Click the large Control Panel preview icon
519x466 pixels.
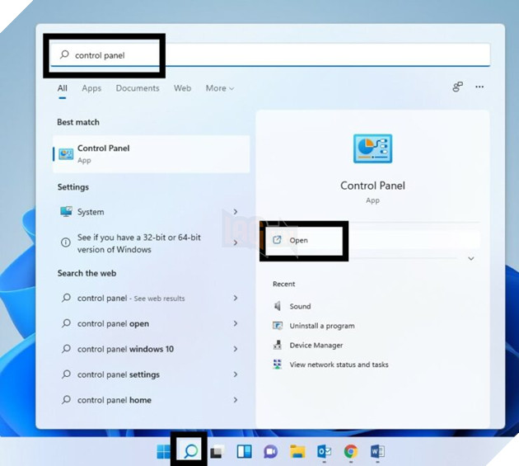(372, 148)
